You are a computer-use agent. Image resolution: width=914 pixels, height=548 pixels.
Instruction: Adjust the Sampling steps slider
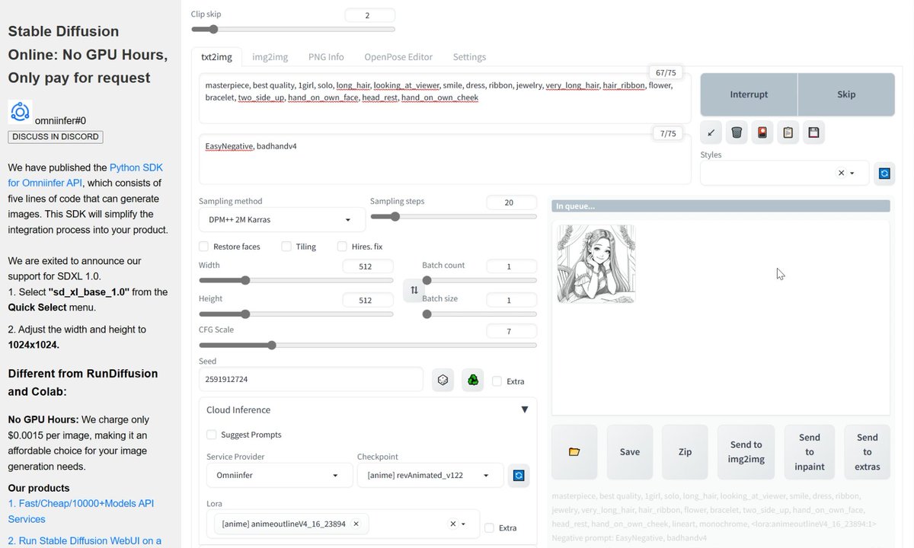coord(453,216)
